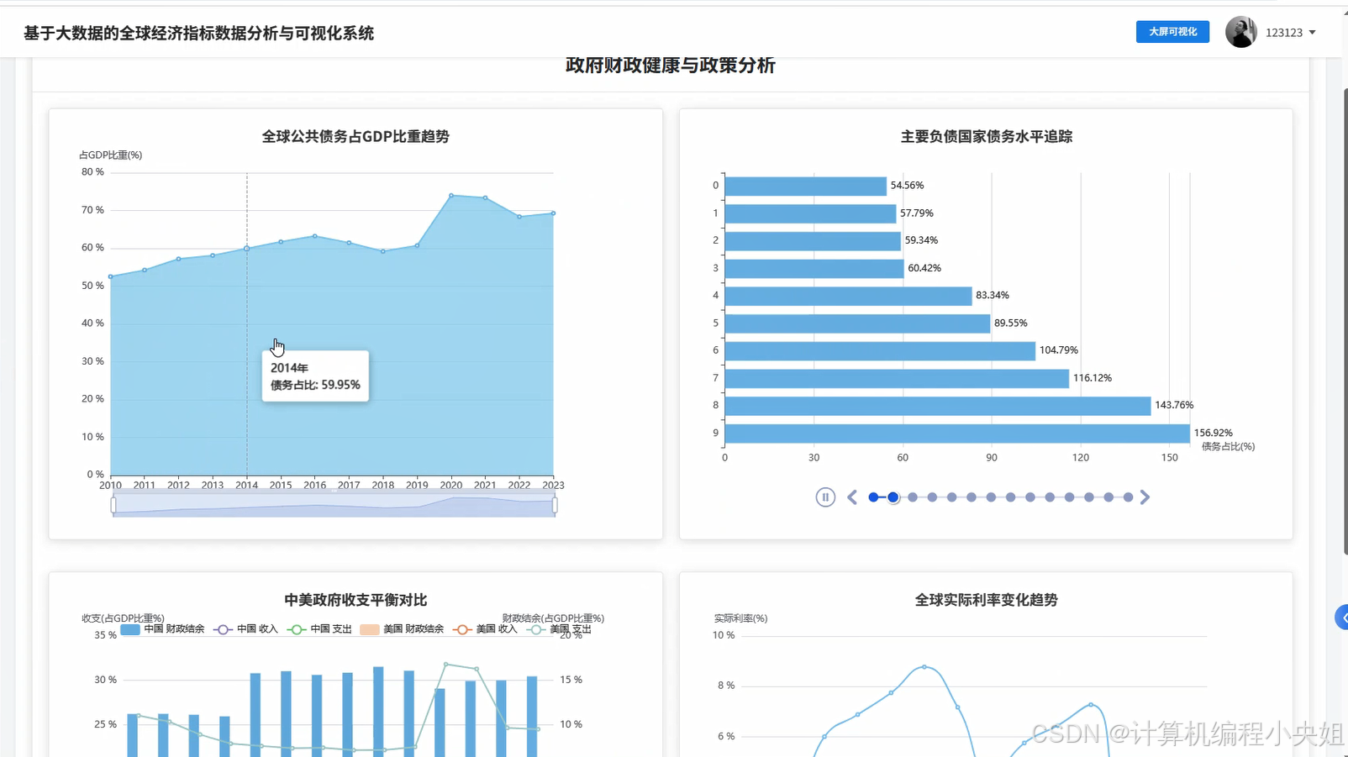Click the peak point of the interest rate curve
The width and height of the screenshot is (1348, 757).
924,667
